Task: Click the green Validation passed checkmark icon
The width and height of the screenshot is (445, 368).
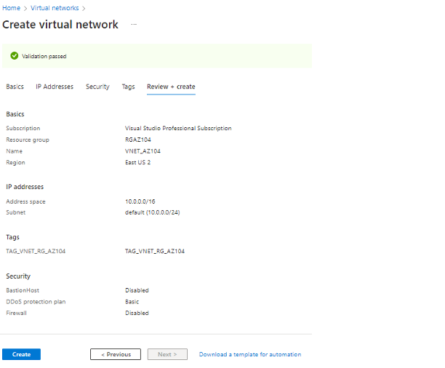Action: point(15,56)
